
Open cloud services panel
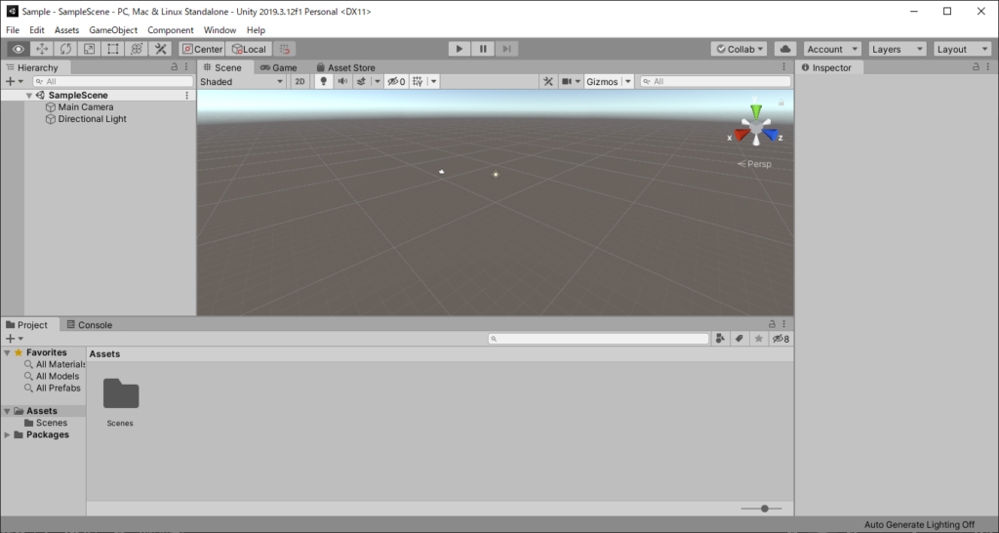coord(785,49)
